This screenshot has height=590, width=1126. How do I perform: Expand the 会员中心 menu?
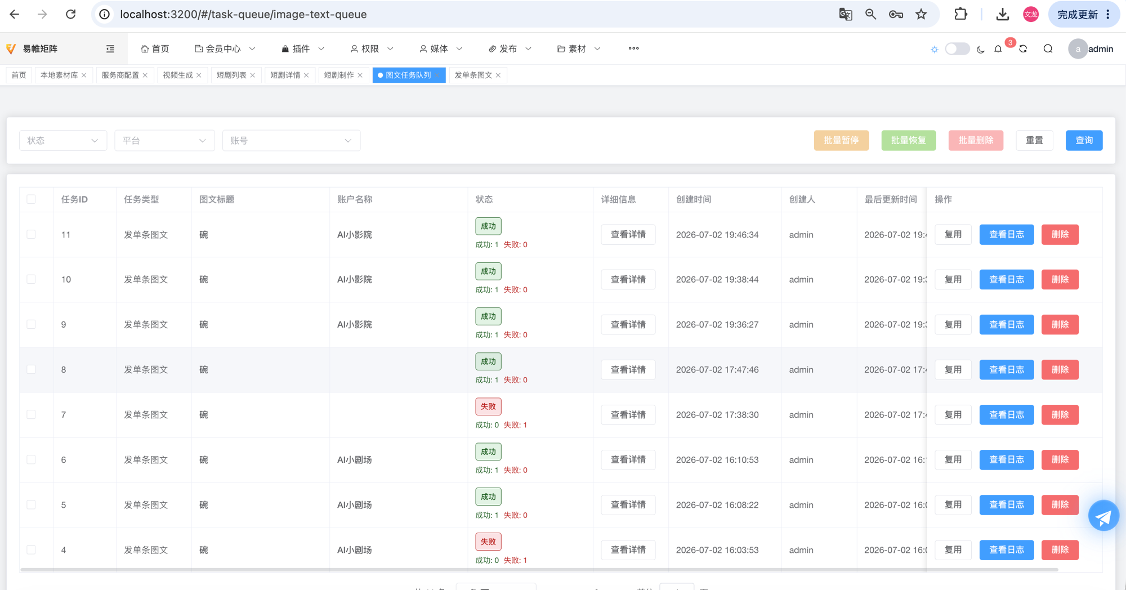[x=225, y=49]
